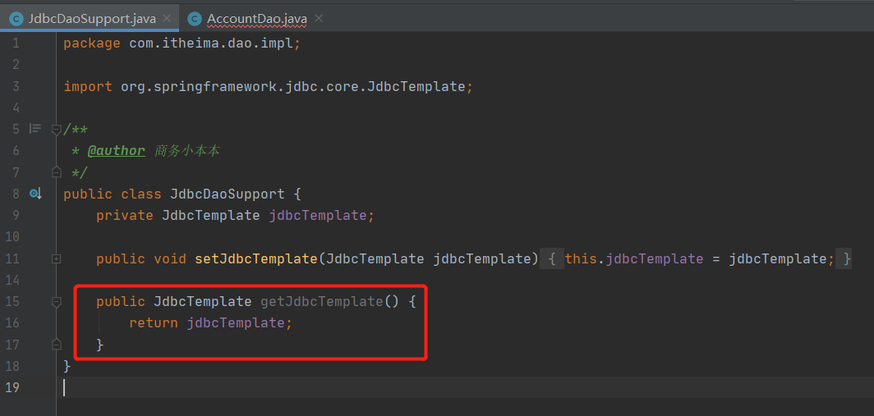Click the class name JdbcDaoSupport at line 8
The image size is (874, 416).
[228, 194]
